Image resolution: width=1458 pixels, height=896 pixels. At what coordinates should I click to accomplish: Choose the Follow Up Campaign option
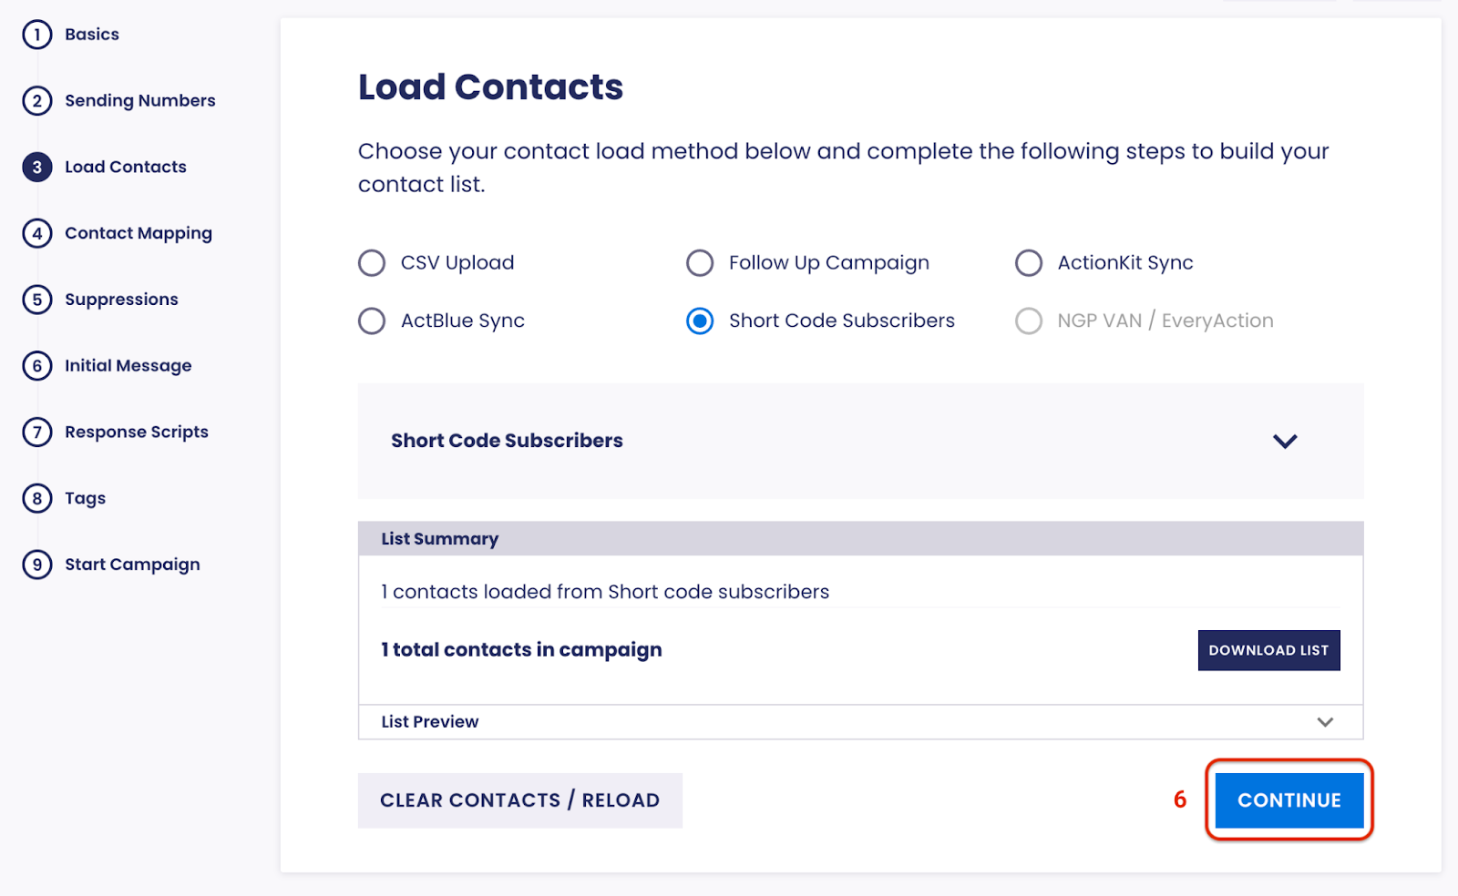point(700,263)
